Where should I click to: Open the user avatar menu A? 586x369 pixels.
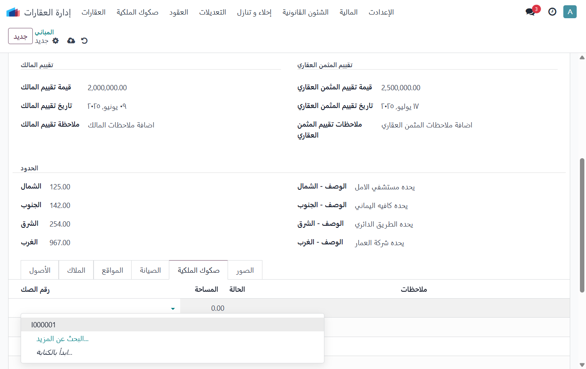570,12
